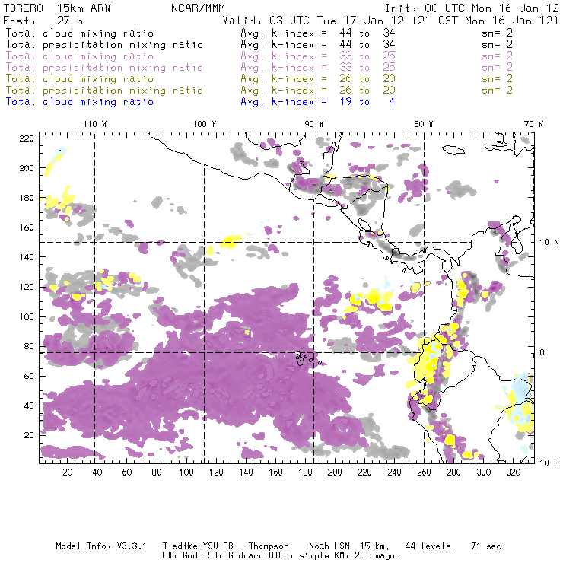This screenshot has width=563, height=563.
Task: Click the 'Model Info: V3.3.1' footer text
Action: click(x=101, y=546)
